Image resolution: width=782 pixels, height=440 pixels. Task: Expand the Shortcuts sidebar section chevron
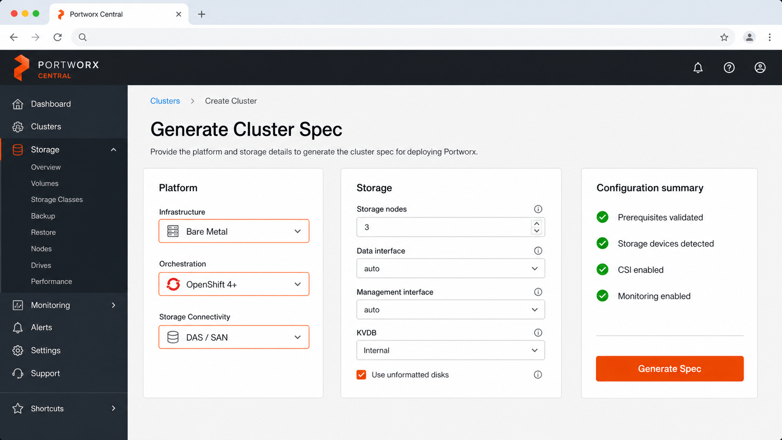[113, 409]
